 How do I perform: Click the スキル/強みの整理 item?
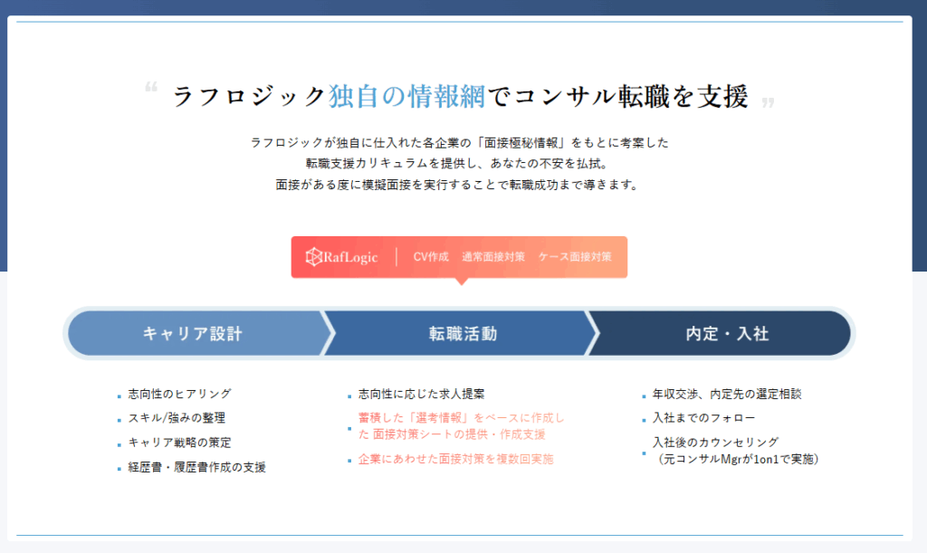click(177, 419)
